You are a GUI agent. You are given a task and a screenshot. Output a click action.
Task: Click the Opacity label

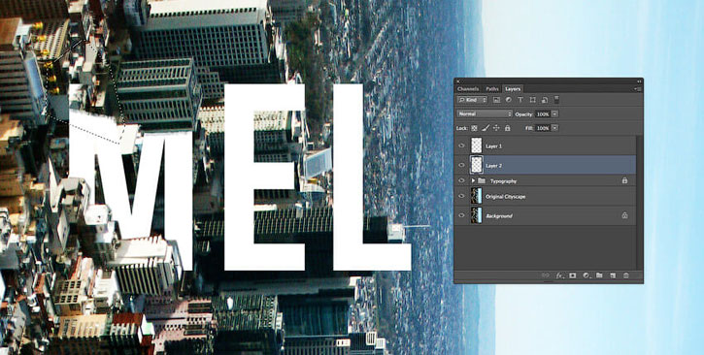524,114
